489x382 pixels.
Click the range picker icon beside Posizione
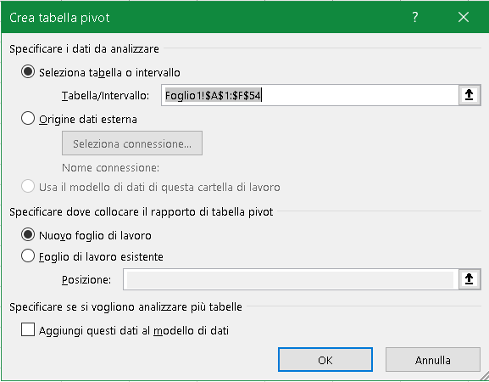click(470, 279)
